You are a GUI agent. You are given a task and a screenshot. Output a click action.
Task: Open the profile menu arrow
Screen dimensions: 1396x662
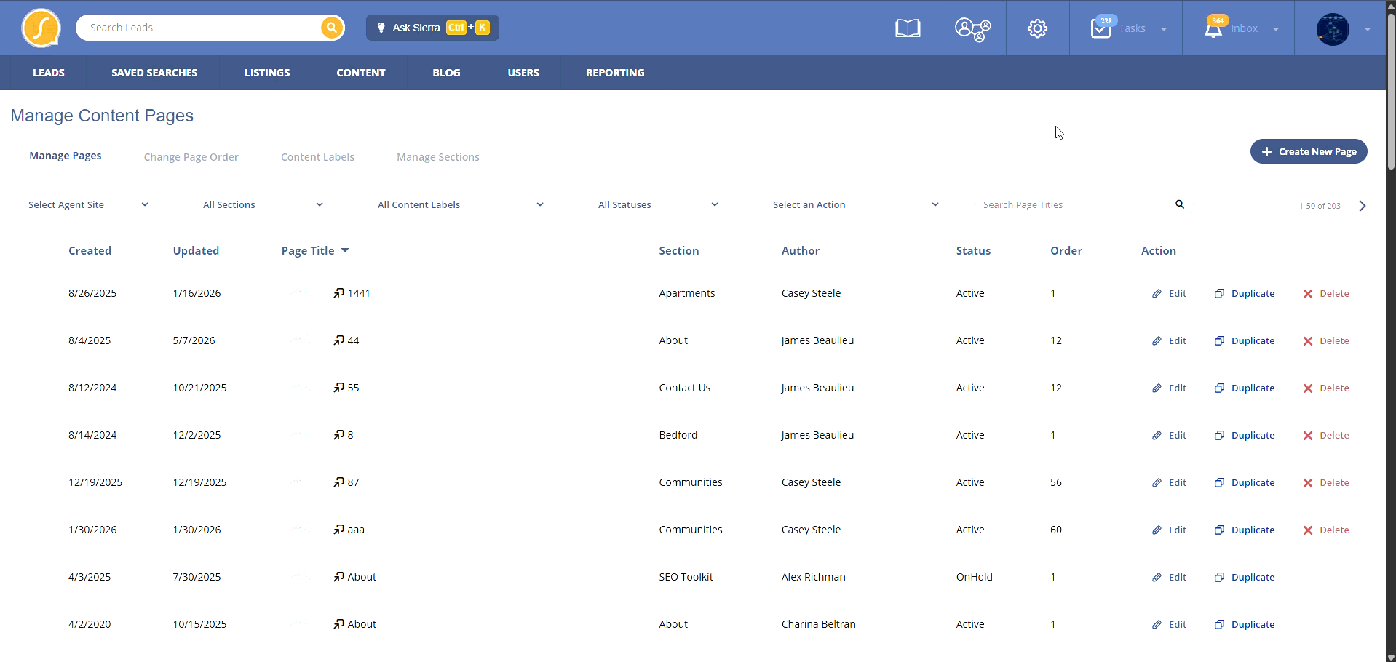pyautogui.click(x=1368, y=29)
